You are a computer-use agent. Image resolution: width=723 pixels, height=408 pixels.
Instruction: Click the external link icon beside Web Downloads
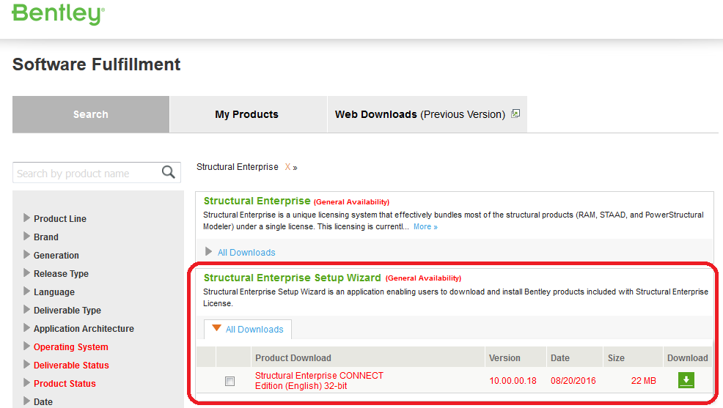[515, 114]
